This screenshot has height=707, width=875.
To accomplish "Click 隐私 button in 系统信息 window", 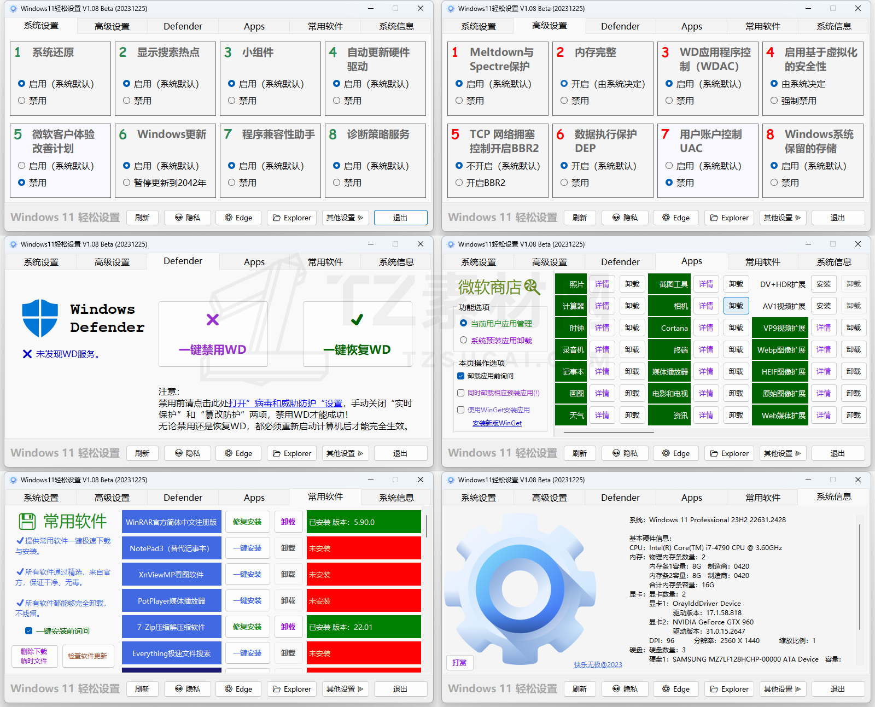I will click(x=625, y=689).
